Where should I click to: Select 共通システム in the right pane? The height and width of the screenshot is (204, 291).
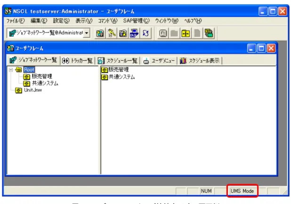[x=121, y=77]
